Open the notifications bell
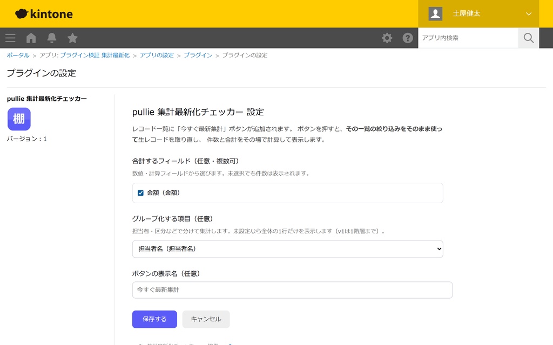 pos(52,38)
